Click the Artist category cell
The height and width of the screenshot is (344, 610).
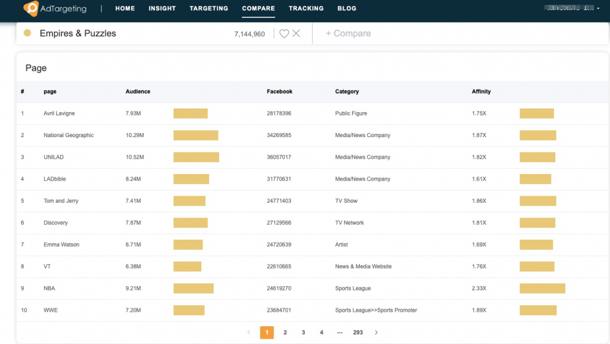click(x=341, y=244)
